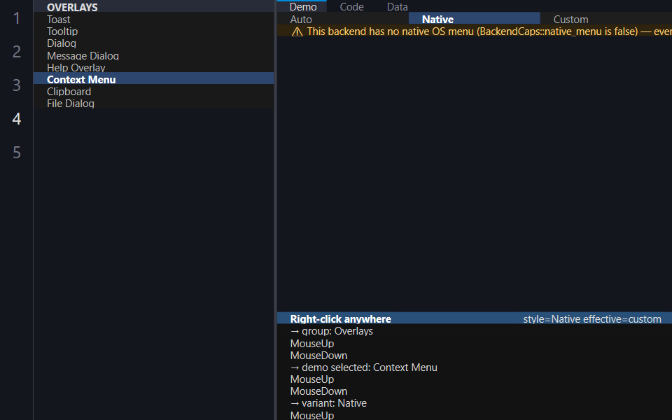Viewport: 672px width, 420px height.
Task: Go to group number 5
Action: tap(17, 152)
